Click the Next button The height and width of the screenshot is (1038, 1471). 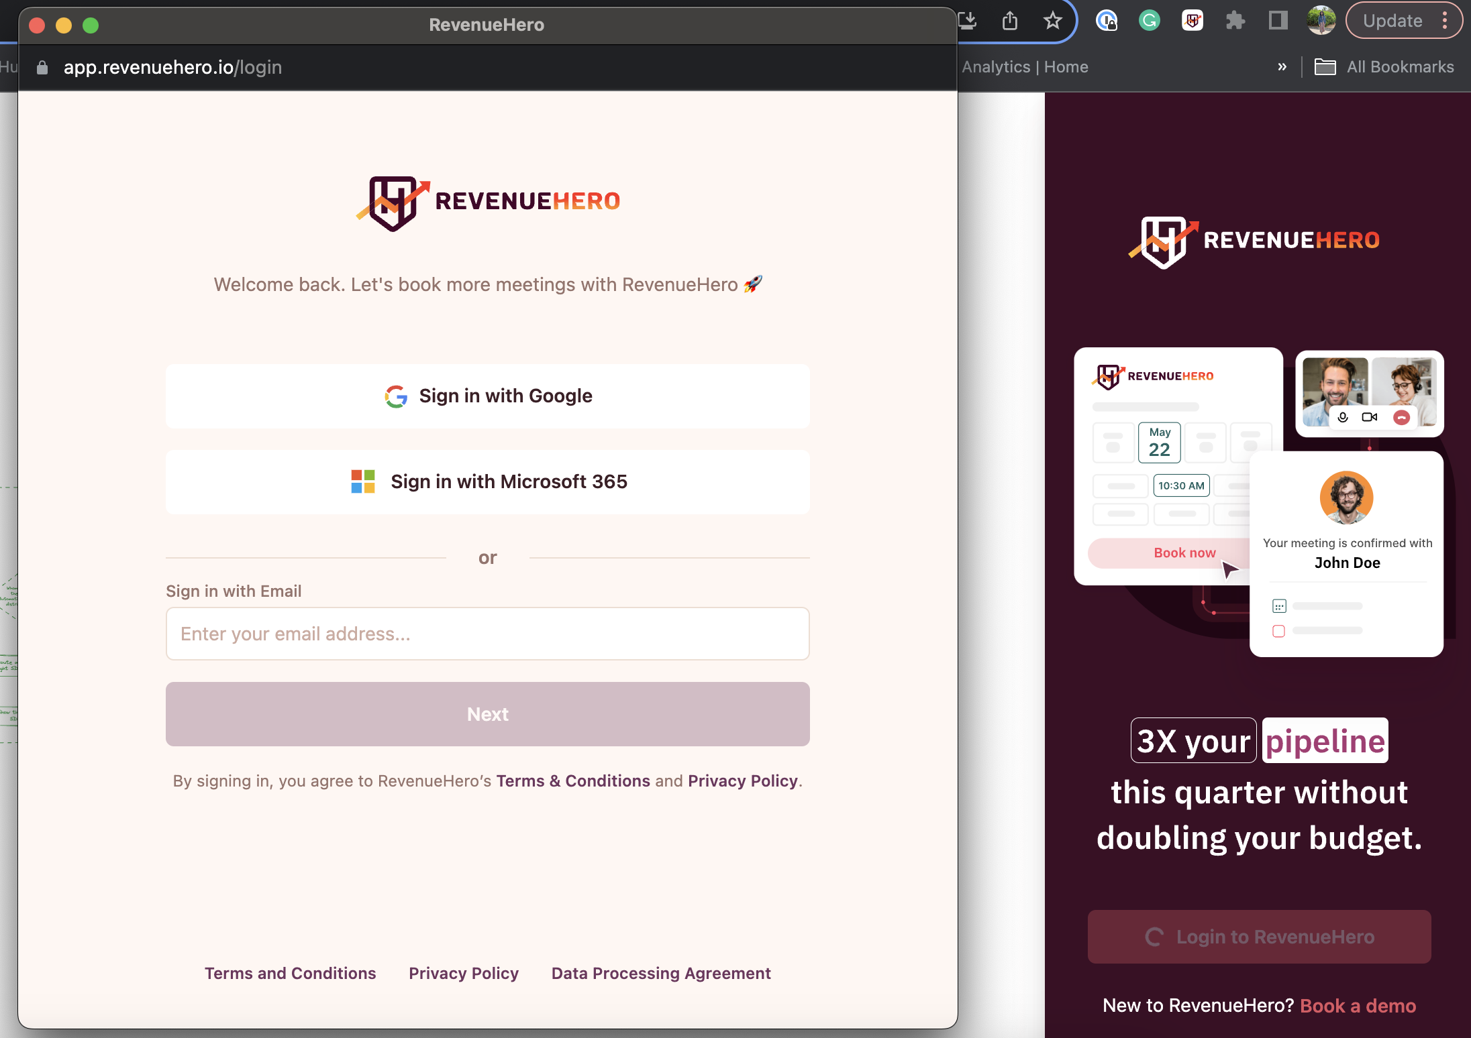click(x=488, y=714)
